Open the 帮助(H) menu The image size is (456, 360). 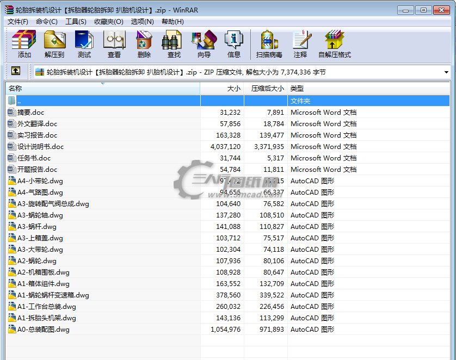point(172,22)
